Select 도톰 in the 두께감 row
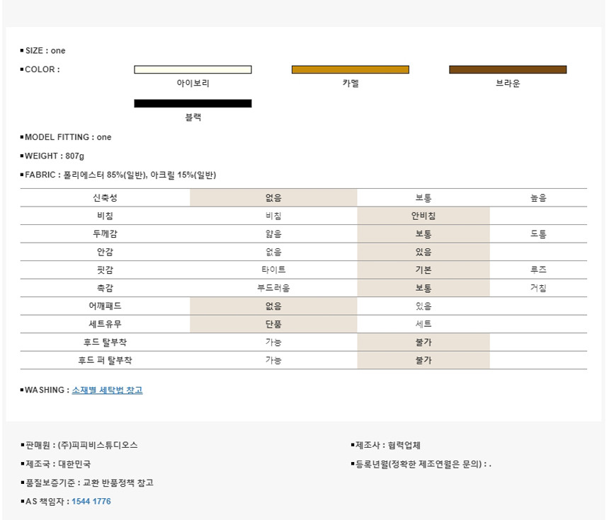609x520 pixels. point(538,234)
